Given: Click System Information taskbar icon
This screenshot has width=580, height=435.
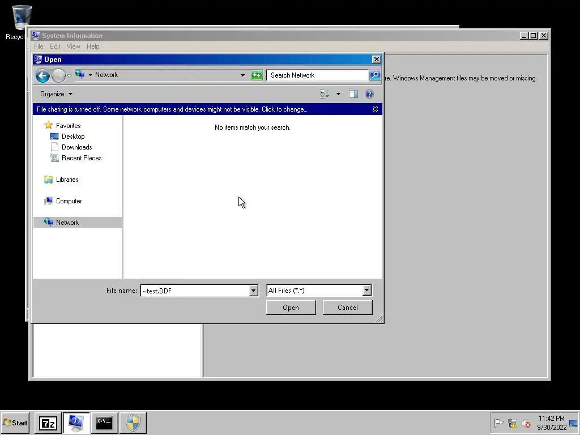Looking at the screenshot, I should coord(76,423).
